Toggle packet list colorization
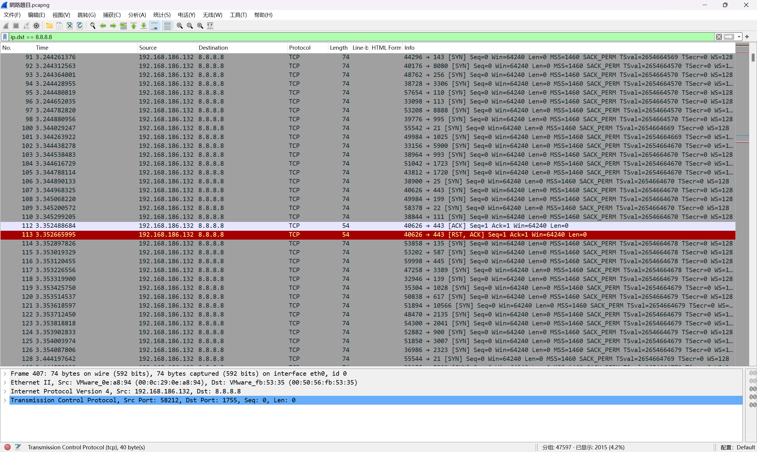Screen dimensions: 757x452 pyautogui.click(x=167, y=26)
